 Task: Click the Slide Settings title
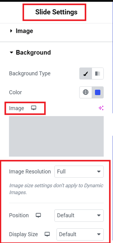[x=56, y=12]
